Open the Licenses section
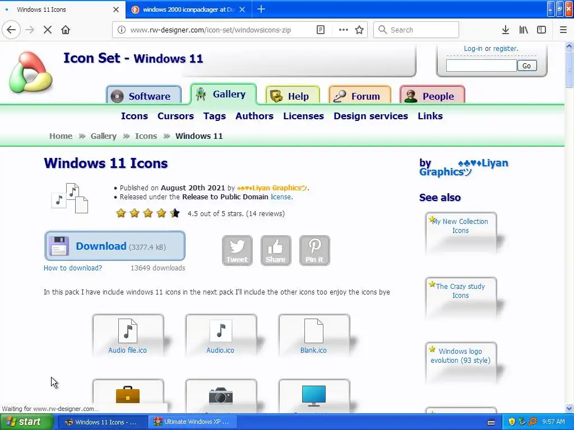This screenshot has height=430, width=574. point(303,116)
